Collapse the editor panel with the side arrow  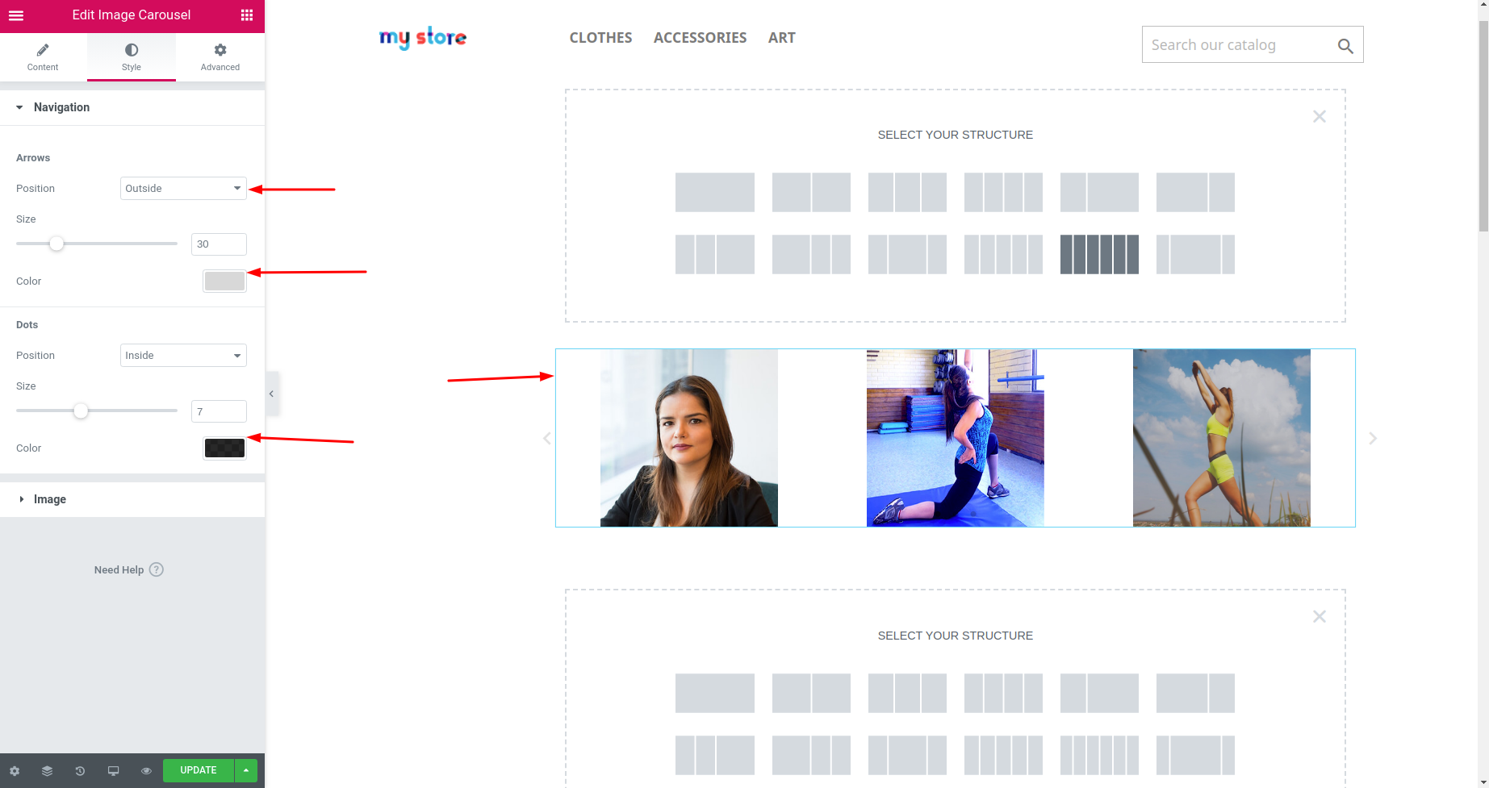click(x=272, y=394)
